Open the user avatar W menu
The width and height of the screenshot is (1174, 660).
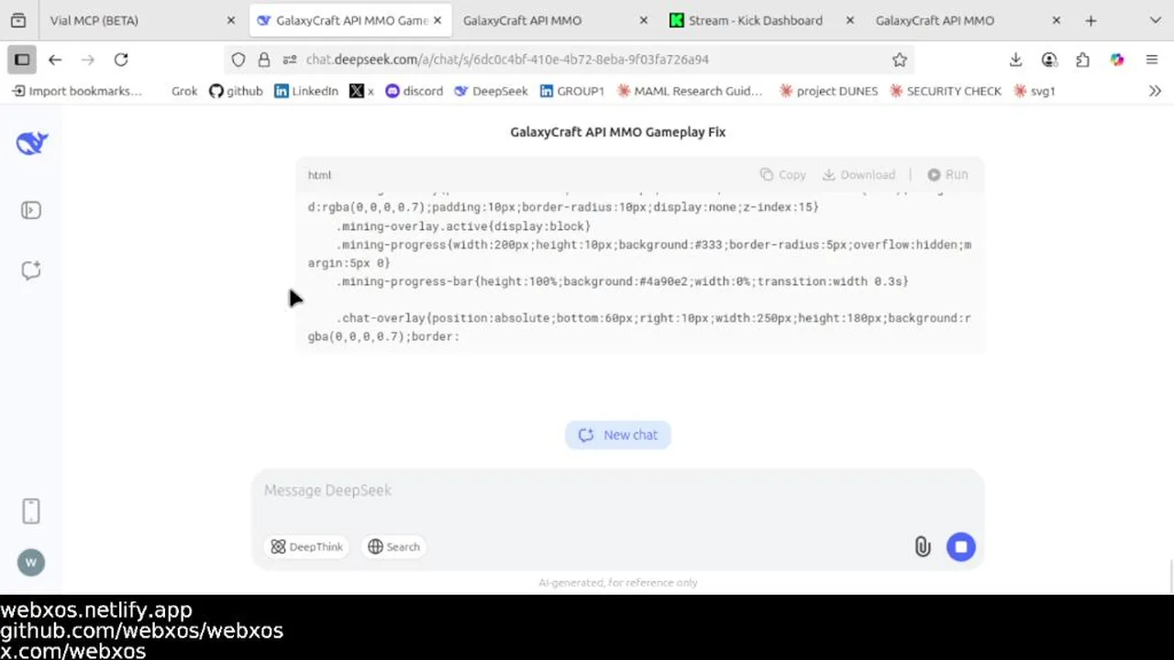point(31,563)
